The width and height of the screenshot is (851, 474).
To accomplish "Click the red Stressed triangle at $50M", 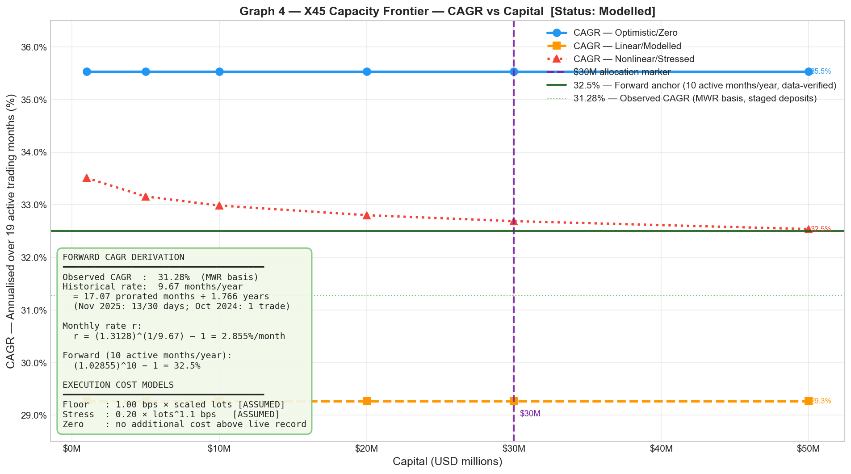I will click(x=809, y=229).
